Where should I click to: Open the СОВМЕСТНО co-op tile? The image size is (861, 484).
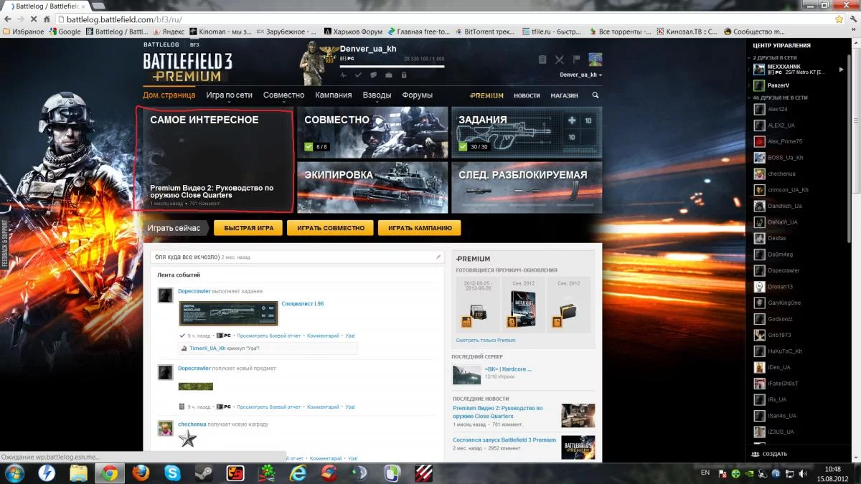pyautogui.click(x=372, y=131)
